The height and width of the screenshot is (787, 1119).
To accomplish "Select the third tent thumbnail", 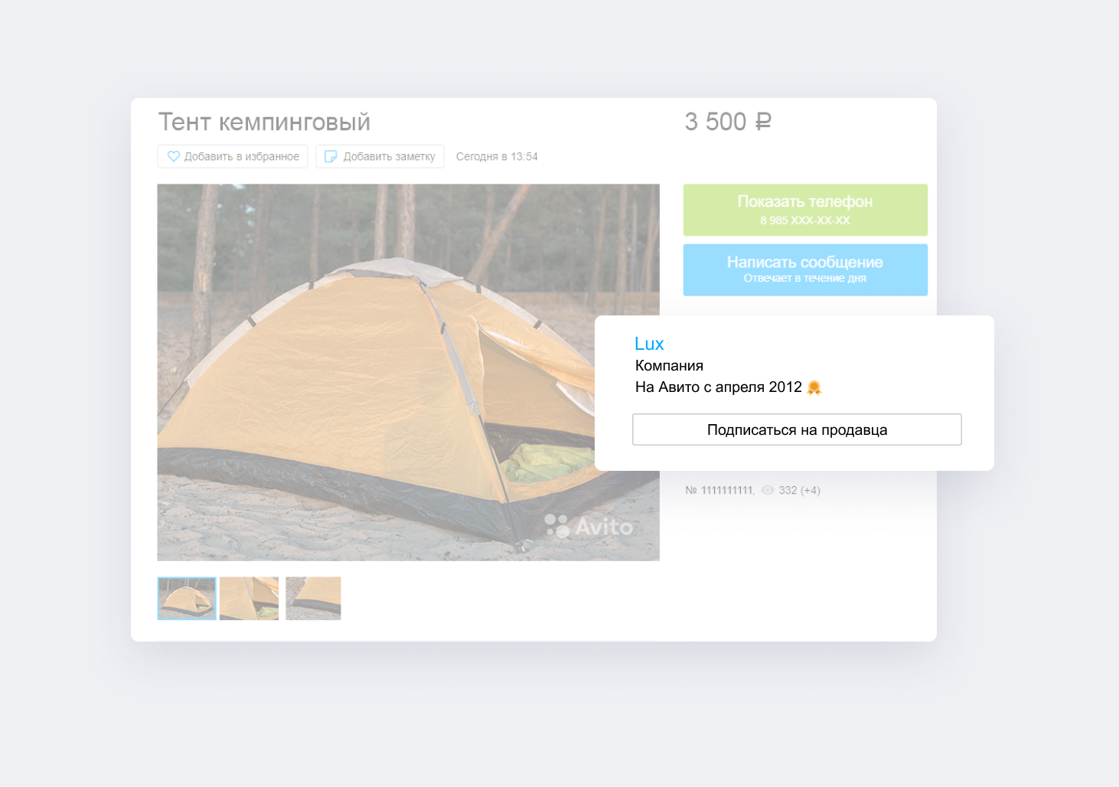I will point(313,598).
